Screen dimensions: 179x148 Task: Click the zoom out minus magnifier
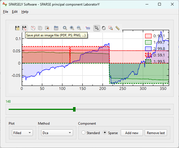pyautogui.click(x=79, y=28)
